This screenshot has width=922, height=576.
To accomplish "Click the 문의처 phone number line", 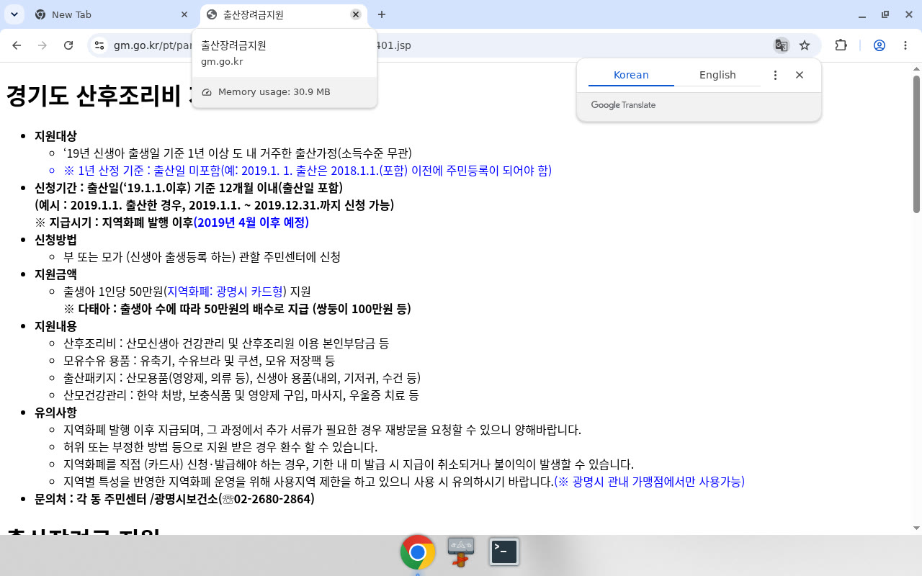I will coord(174,499).
